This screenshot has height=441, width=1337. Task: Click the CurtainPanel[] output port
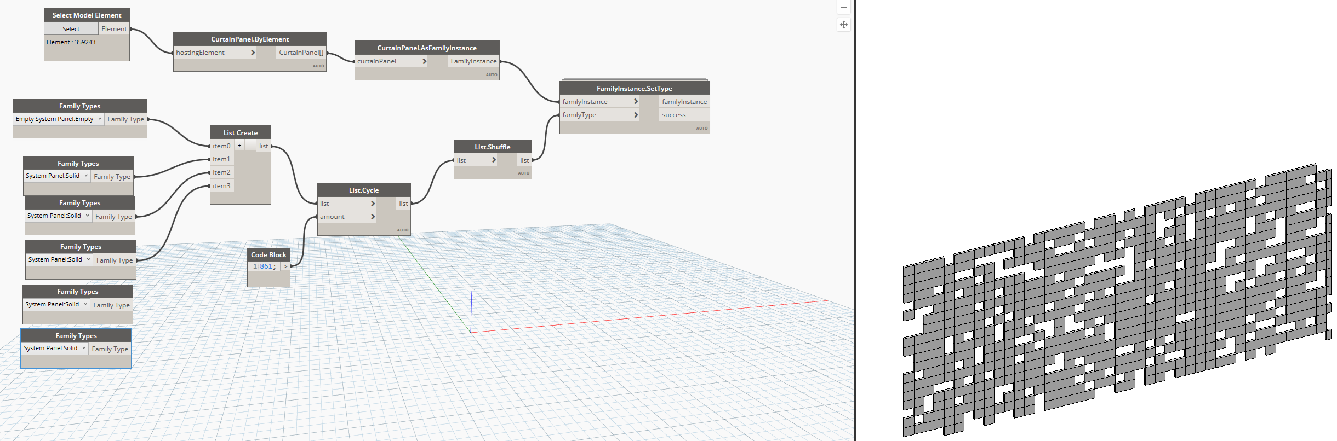tap(301, 53)
